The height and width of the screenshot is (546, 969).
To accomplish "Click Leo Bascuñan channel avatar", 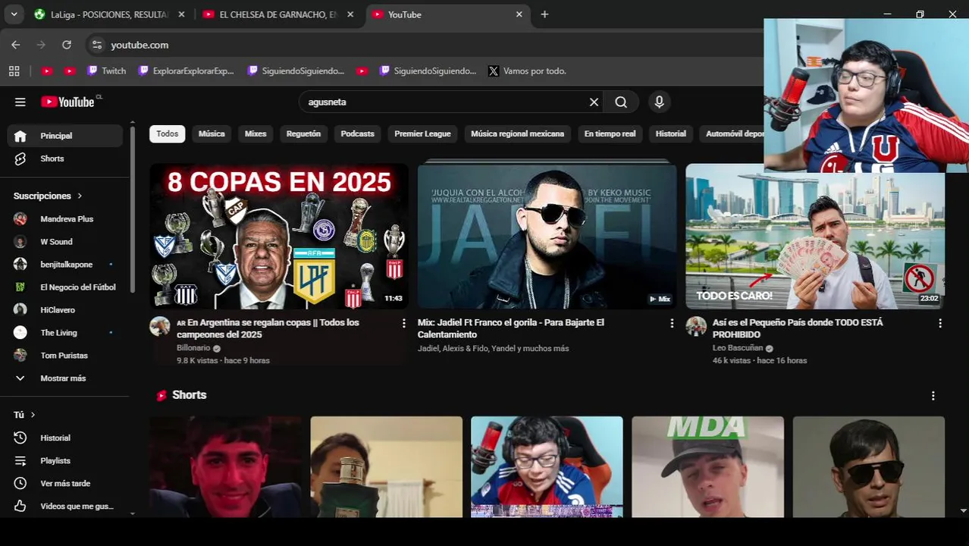I will point(696,326).
